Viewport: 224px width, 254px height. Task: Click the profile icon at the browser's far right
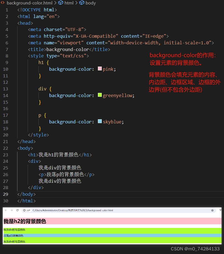click(220, 210)
